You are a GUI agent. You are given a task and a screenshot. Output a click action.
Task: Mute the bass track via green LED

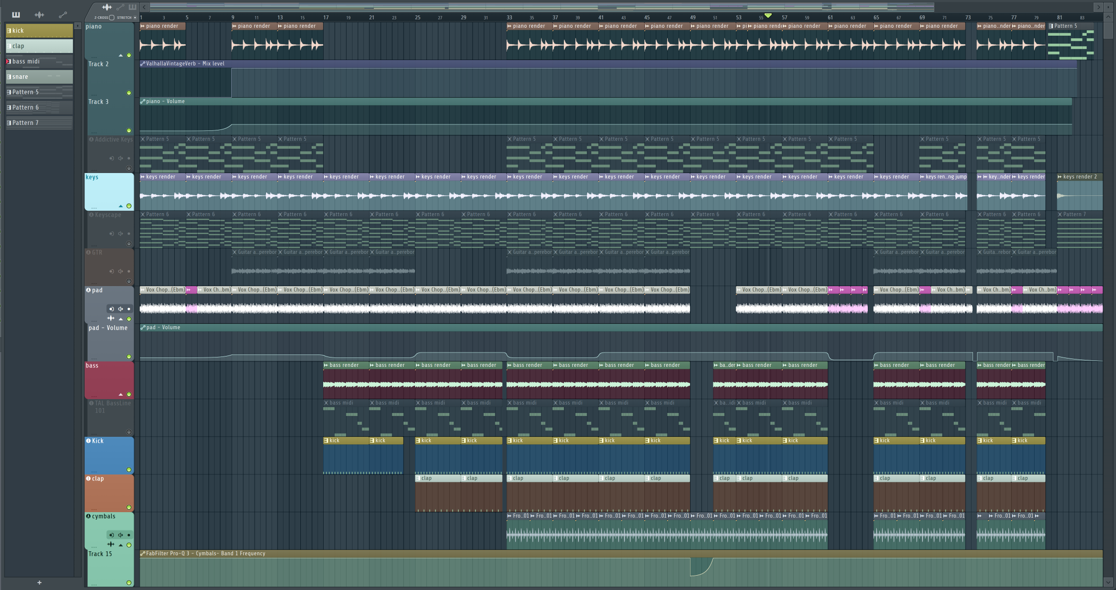[x=129, y=394]
